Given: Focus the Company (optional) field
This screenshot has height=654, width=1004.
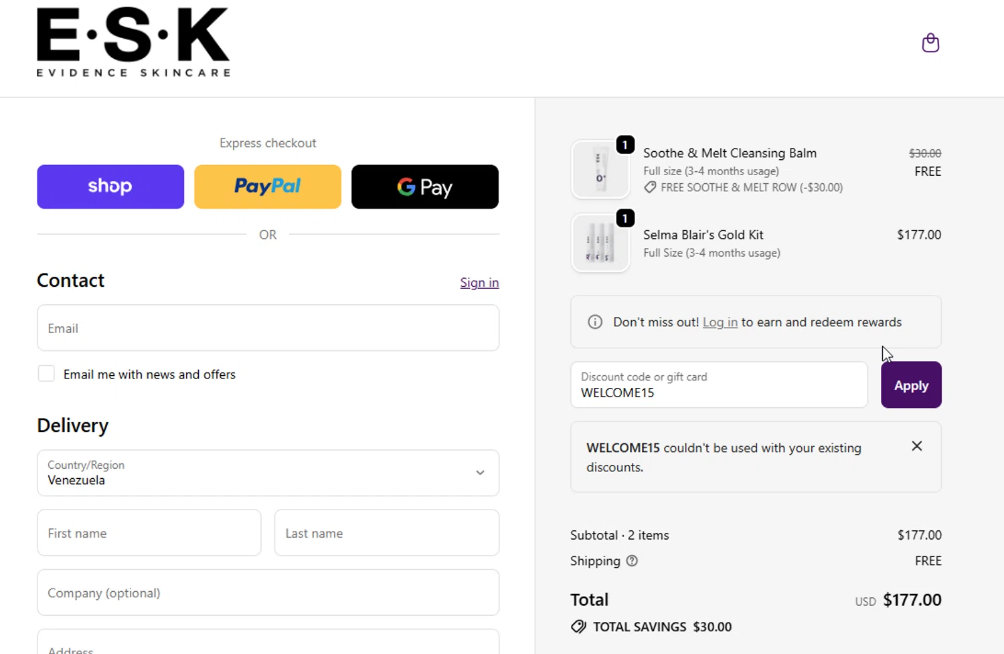Looking at the screenshot, I should tap(268, 592).
